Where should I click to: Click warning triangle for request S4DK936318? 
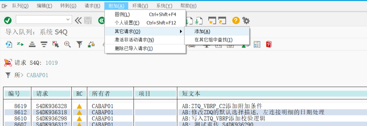tap(79, 112)
